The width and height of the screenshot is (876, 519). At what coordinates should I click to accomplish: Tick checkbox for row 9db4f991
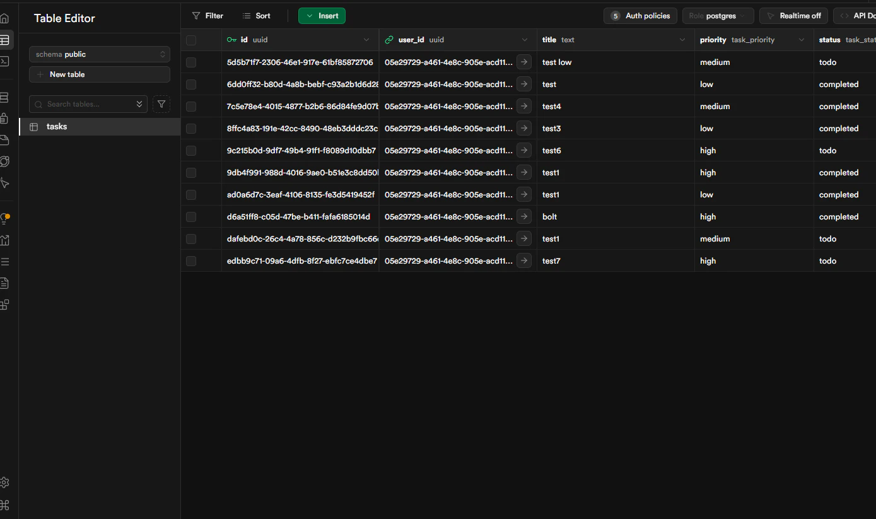pos(191,173)
